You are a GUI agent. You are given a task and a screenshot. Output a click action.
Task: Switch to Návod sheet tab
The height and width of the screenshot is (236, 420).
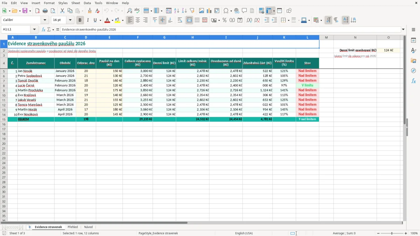click(x=88, y=227)
